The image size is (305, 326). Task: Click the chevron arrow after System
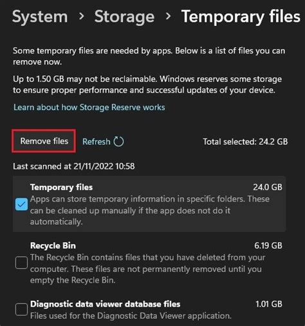(81, 16)
